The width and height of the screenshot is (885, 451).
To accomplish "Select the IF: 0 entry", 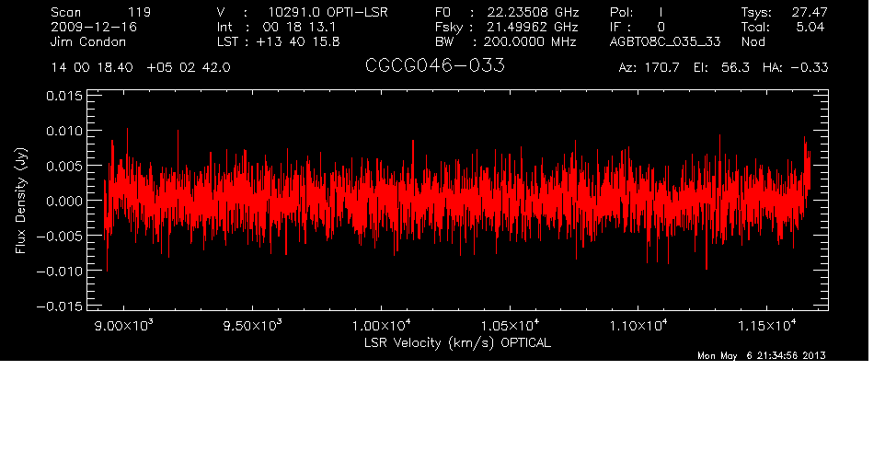I will (638, 27).
